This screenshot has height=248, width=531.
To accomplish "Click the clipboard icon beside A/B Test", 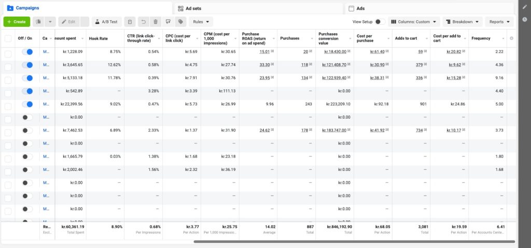I will [130, 22].
